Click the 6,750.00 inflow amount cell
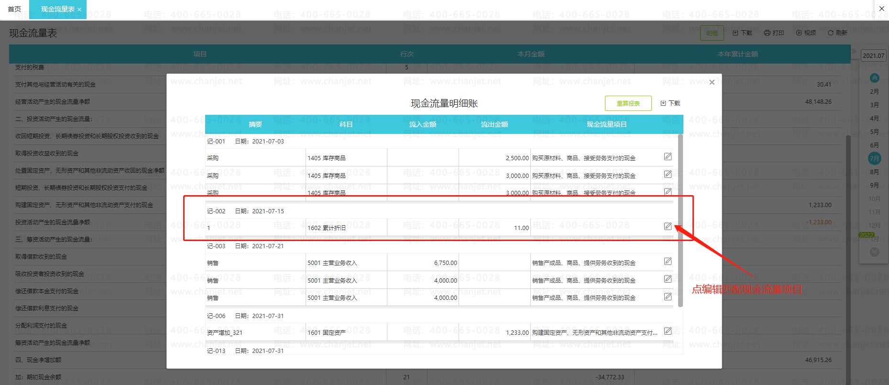889x385 pixels. tap(423, 263)
